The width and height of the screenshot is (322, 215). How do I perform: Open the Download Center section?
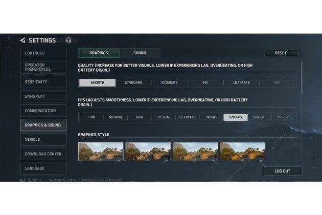coord(43,154)
